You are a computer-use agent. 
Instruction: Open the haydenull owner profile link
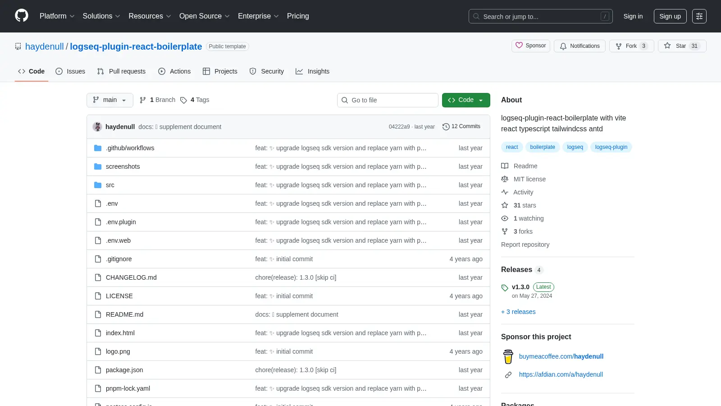tap(45, 46)
